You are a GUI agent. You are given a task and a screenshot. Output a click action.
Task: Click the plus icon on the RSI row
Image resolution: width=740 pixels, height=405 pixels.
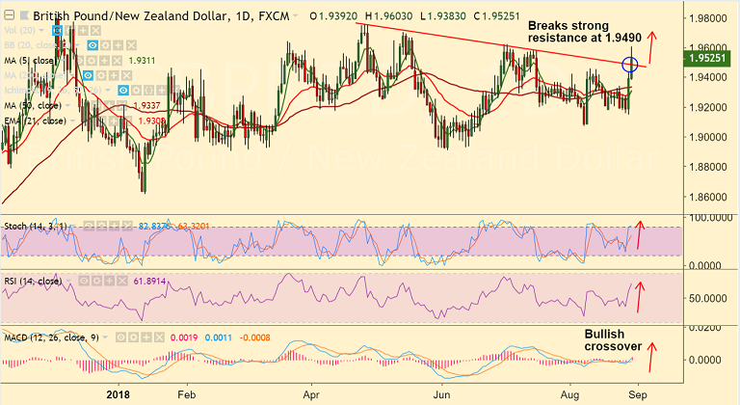110,282
